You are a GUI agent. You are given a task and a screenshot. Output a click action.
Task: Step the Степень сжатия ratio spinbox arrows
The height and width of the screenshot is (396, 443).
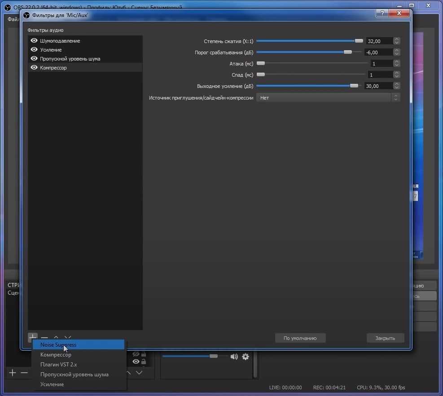click(396, 41)
